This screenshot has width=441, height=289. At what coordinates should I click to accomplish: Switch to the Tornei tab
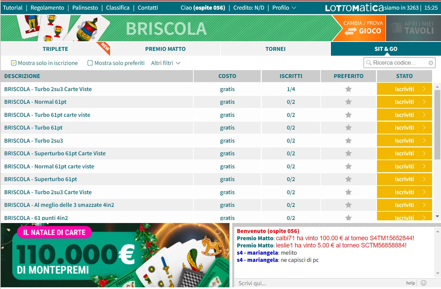(x=275, y=49)
